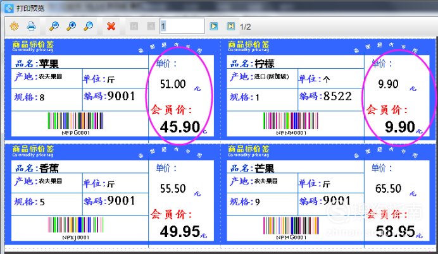
Task: Click the 打印预览 window app icon
Action: pyautogui.click(x=9, y=8)
